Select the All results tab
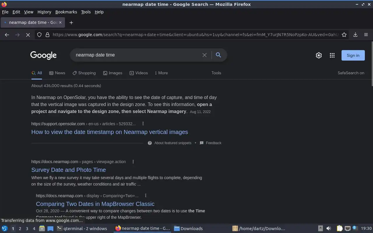Viewport: 373px width, 233px height. (x=37, y=73)
